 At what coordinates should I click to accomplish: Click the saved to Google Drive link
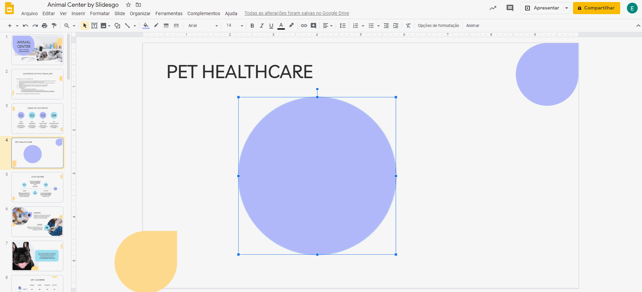pyautogui.click(x=297, y=13)
